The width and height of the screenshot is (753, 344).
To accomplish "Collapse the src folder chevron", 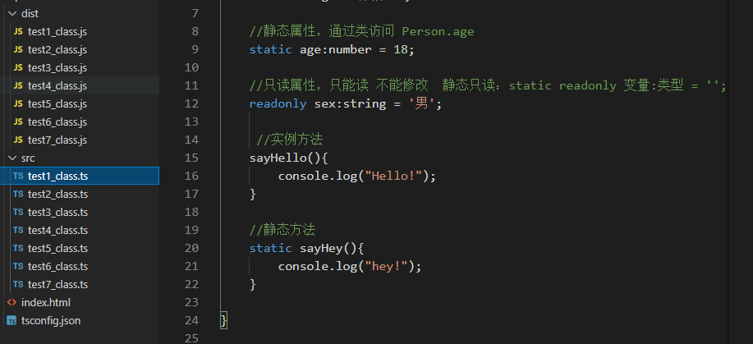I will tap(12, 158).
